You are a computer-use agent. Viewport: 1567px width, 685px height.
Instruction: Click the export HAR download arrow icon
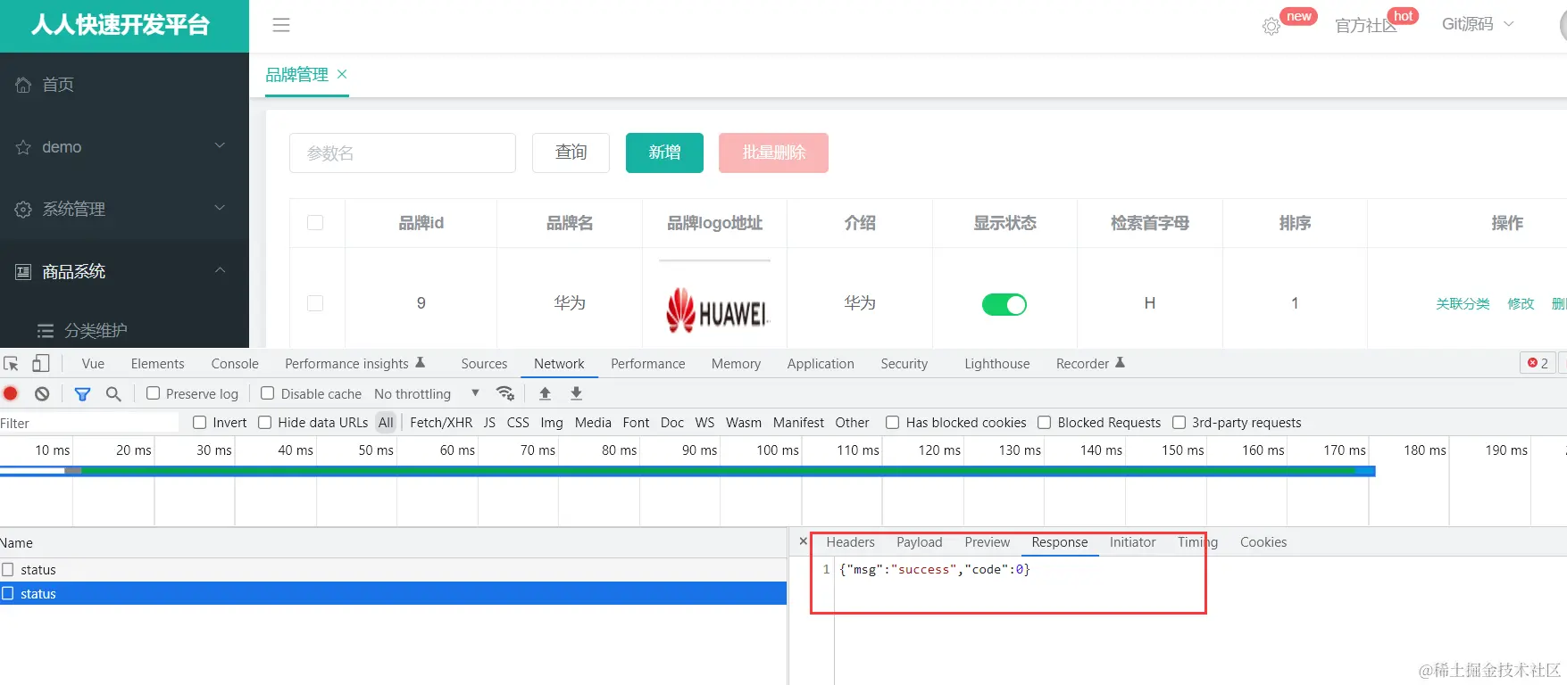pos(576,393)
